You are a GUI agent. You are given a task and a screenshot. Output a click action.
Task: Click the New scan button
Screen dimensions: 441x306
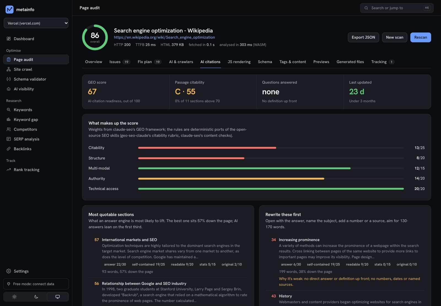394,37
